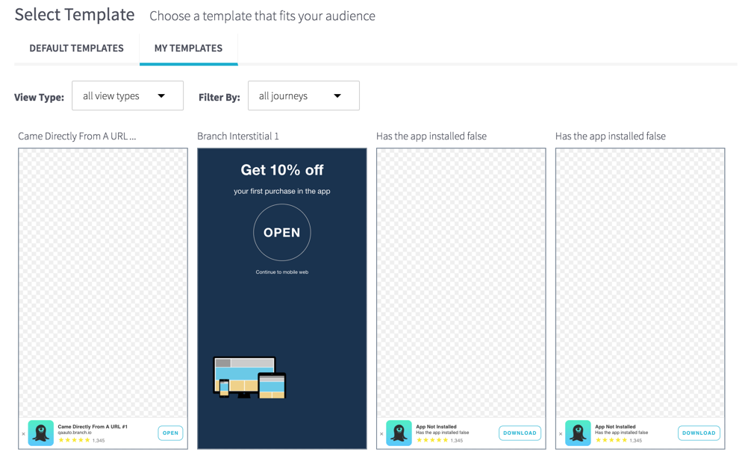The height and width of the screenshot is (461, 745).
Task: Choose the Branch Interstitial 1 template title
Action: (x=238, y=137)
